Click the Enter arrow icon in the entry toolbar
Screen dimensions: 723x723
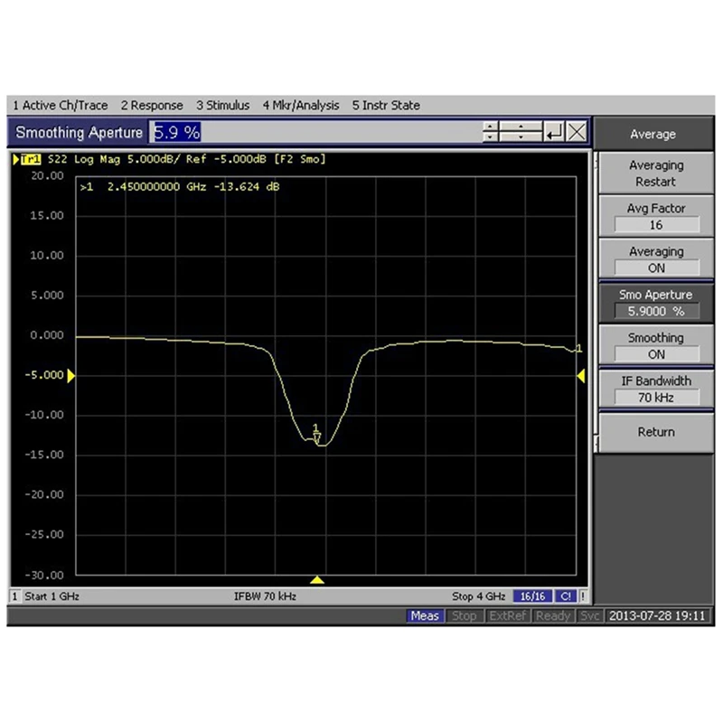click(x=553, y=132)
